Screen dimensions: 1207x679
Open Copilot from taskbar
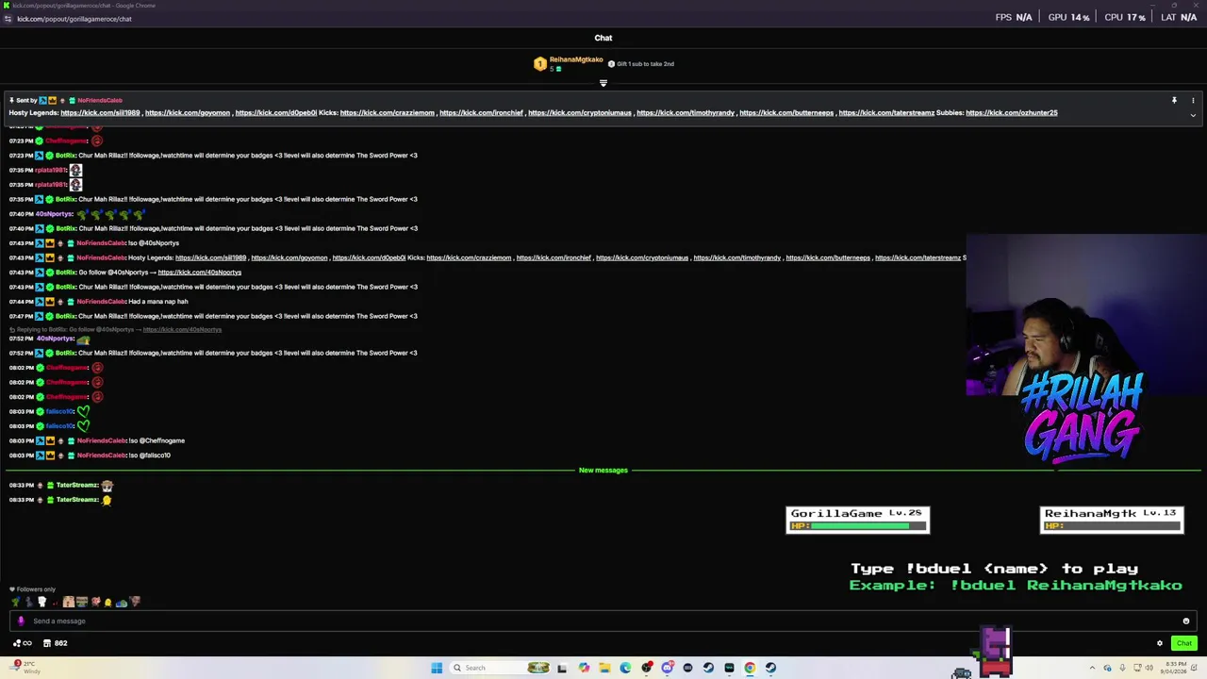[584, 668]
